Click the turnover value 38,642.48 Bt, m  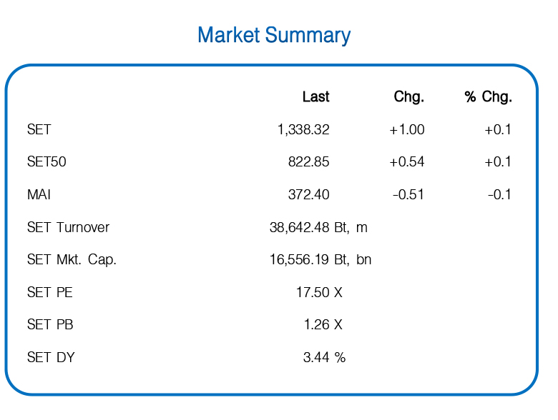coord(318,227)
